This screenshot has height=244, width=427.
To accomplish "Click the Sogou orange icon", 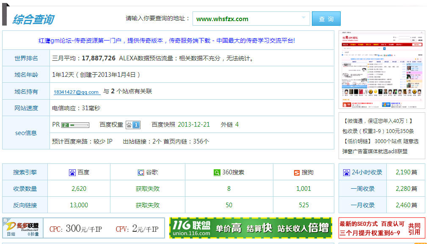I will pos(297,173).
